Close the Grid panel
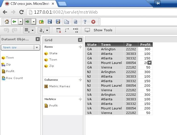177x135 pixels. pos(80,40)
